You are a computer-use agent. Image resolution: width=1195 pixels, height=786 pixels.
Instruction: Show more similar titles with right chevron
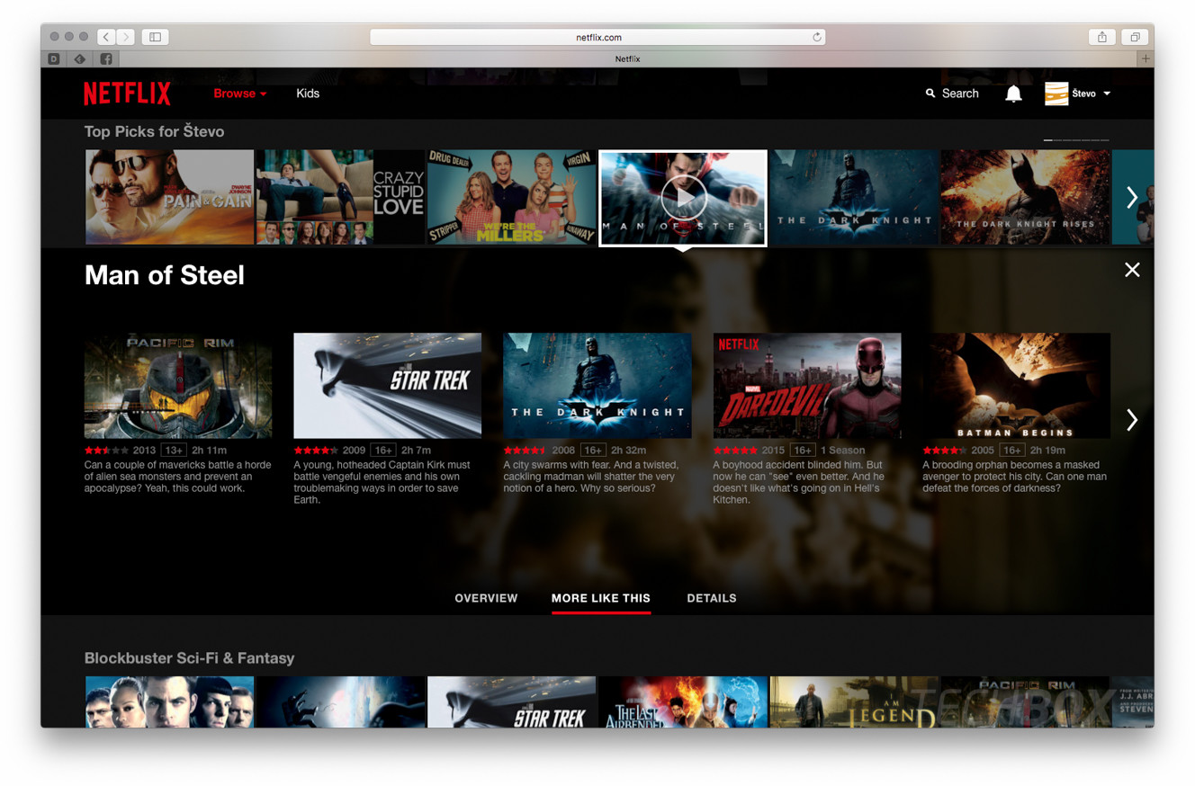click(1132, 420)
